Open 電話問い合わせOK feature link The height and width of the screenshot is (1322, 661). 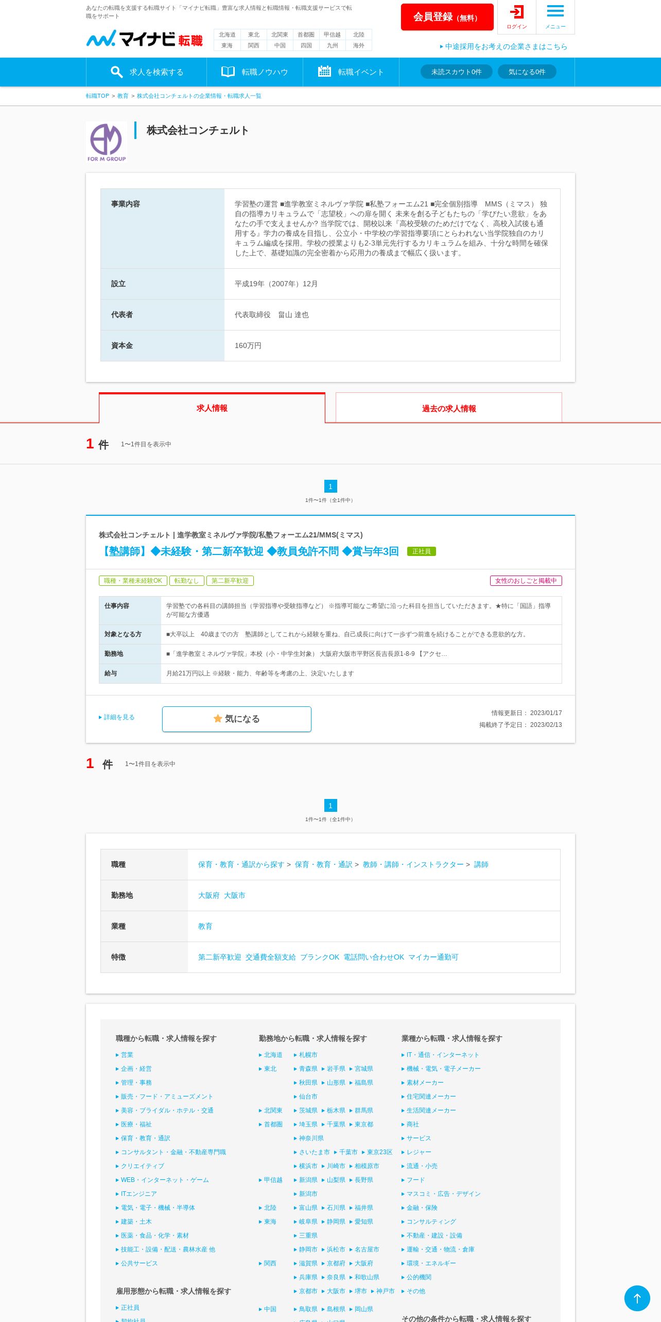[x=374, y=957]
